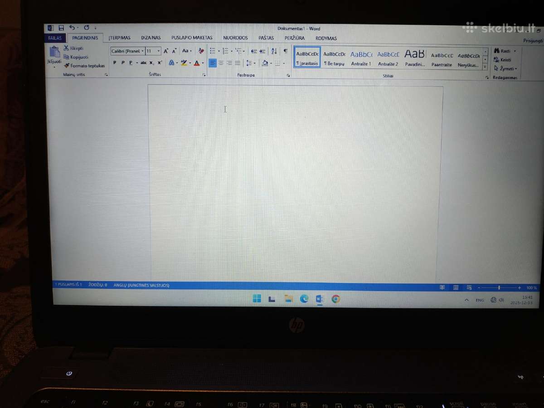Screen dimensions: 544x408
Task: Launch Chrome from taskbar
Action: coord(335,299)
